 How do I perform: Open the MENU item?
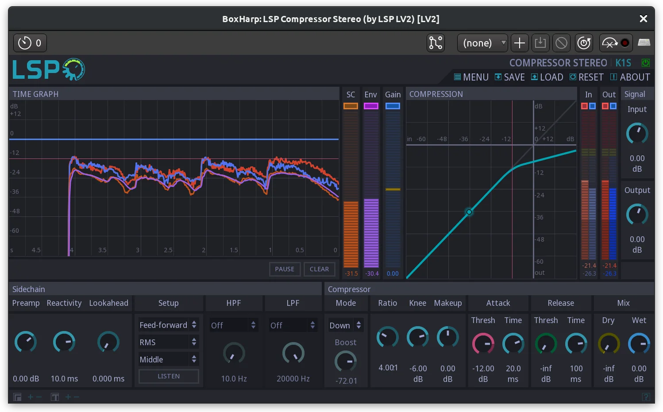pos(471,77)
